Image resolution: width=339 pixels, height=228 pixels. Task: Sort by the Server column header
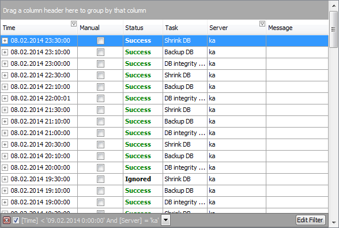pyautogui.click(x=236, y=28)
